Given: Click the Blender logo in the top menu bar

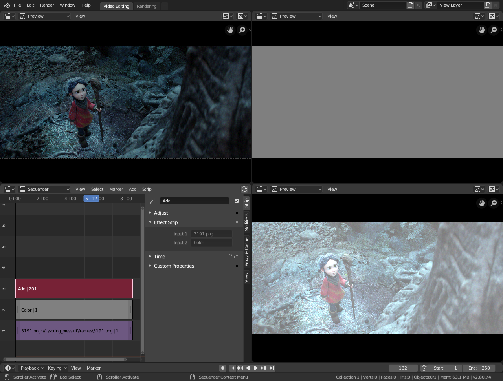Looking at the screenshot, I should pos(6,5).
